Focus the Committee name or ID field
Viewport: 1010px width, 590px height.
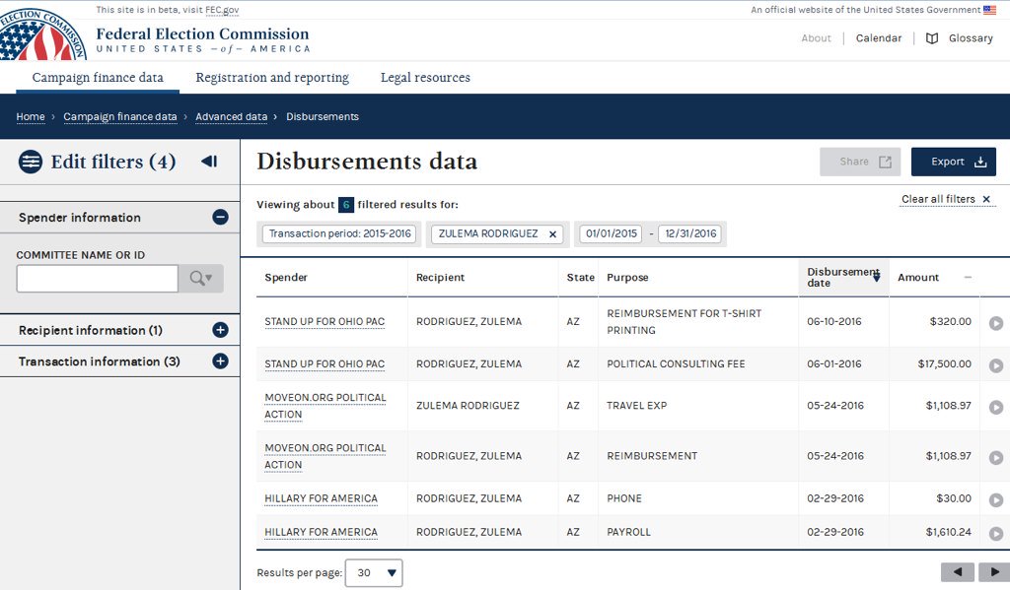pyautogui.click(x=98, y=279)
